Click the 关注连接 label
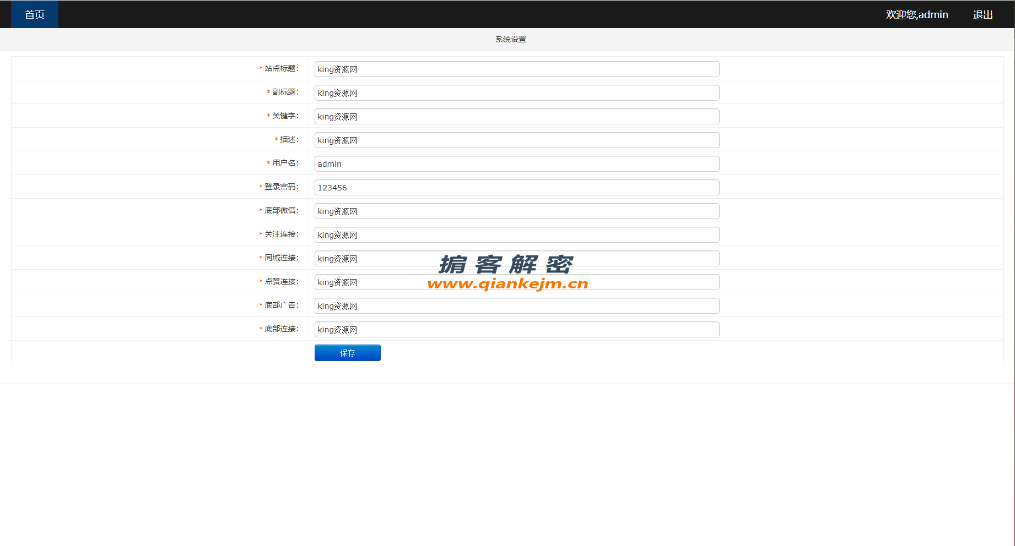1015x546 pixels. [281, 234]
